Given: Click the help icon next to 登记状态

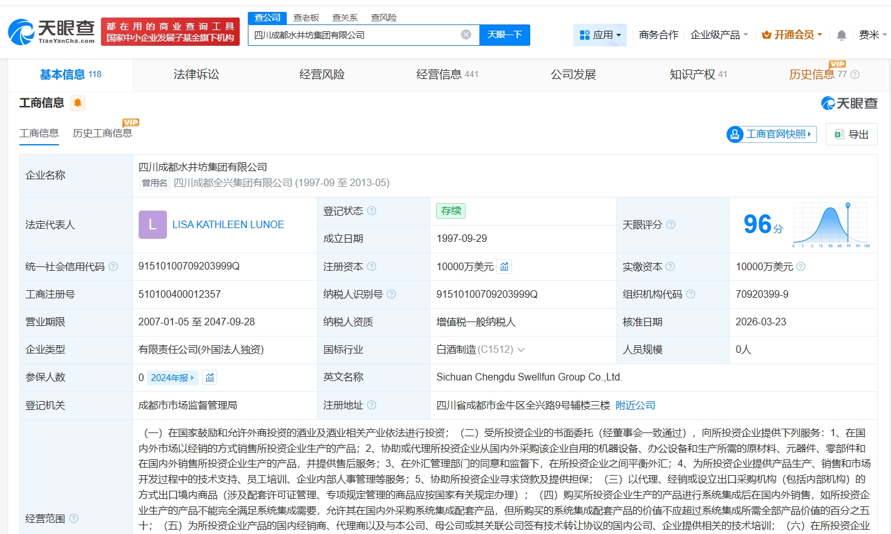Looking at the screenshot, I should pyautogui.click(x=371, y=211).
